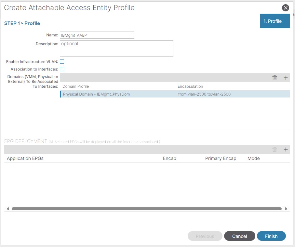Click the trash icon in EPG Deployment
This screenshot has width=295, height=247.
click(275, 149)
